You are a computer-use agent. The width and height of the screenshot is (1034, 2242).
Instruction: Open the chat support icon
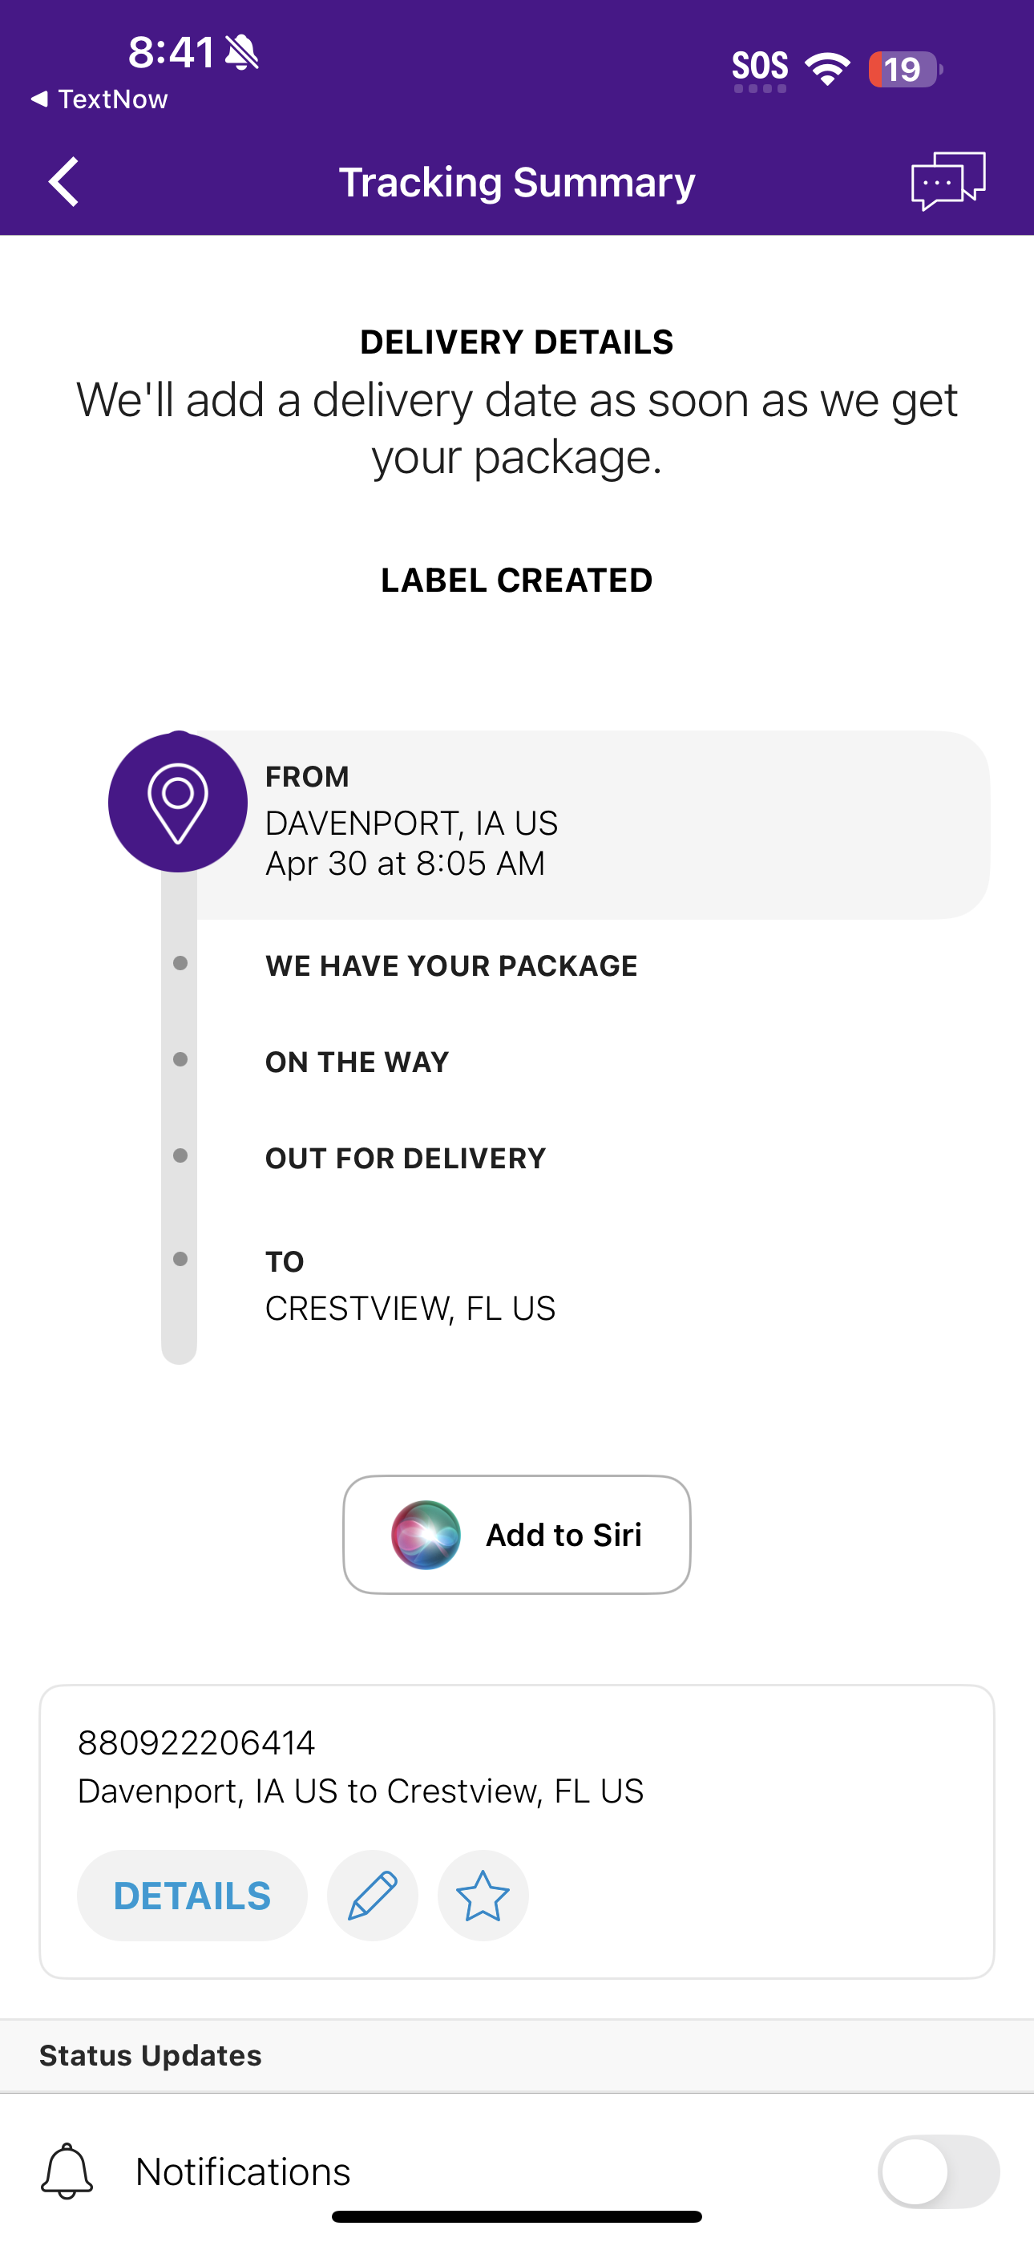(x=947, y=181)
